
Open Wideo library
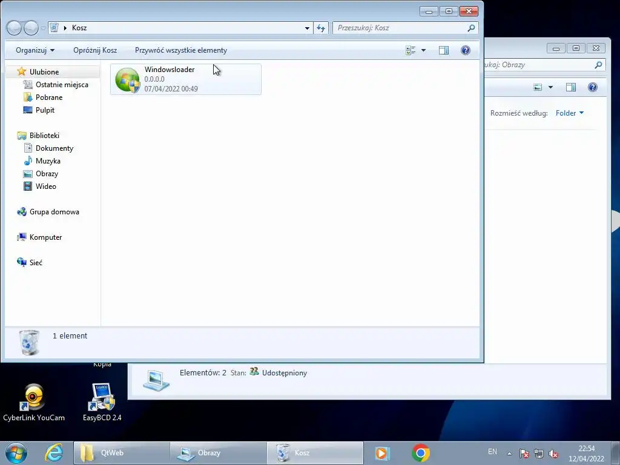pyautogui.click(x=46, y=186)
